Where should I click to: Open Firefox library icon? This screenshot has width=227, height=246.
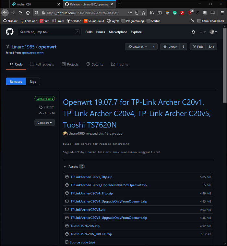click(x=152, y=13)
